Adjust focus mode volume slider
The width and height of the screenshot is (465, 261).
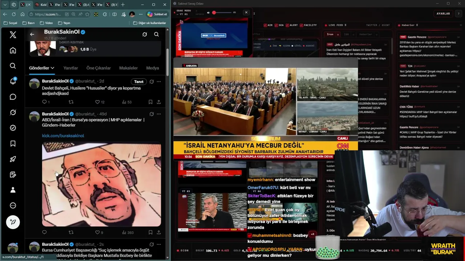coord(222,13)
